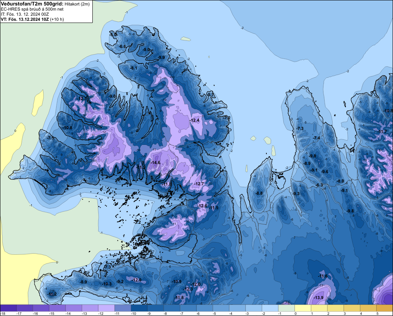This screenshot has width=393, height=316.
Task: Click the -7.4 temperature value on the map
Action: [316, 138]
